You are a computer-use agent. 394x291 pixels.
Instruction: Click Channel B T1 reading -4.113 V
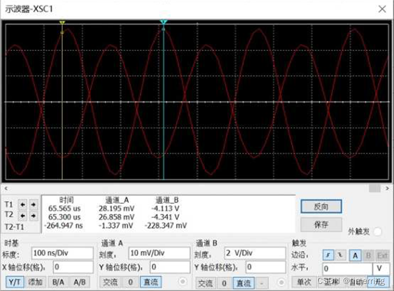[x=165, y=208]
